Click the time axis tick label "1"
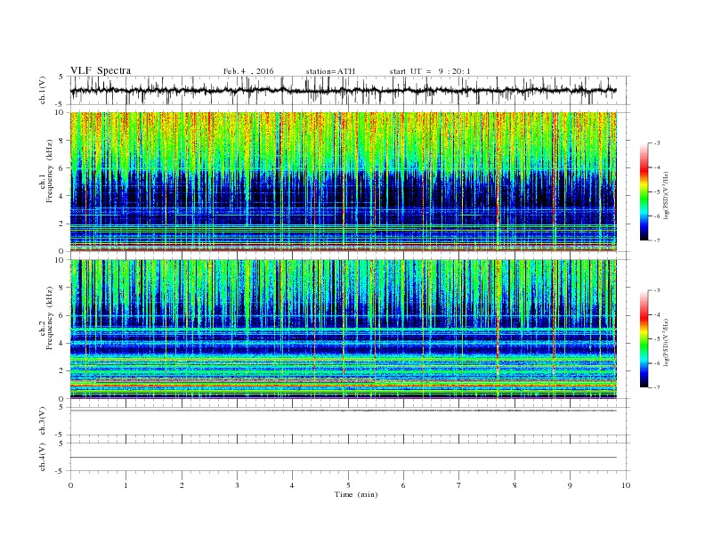 126,485
